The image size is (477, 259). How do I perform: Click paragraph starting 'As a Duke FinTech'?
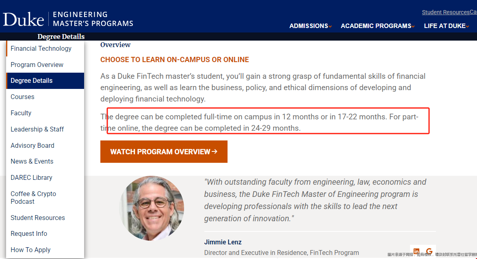263,88
